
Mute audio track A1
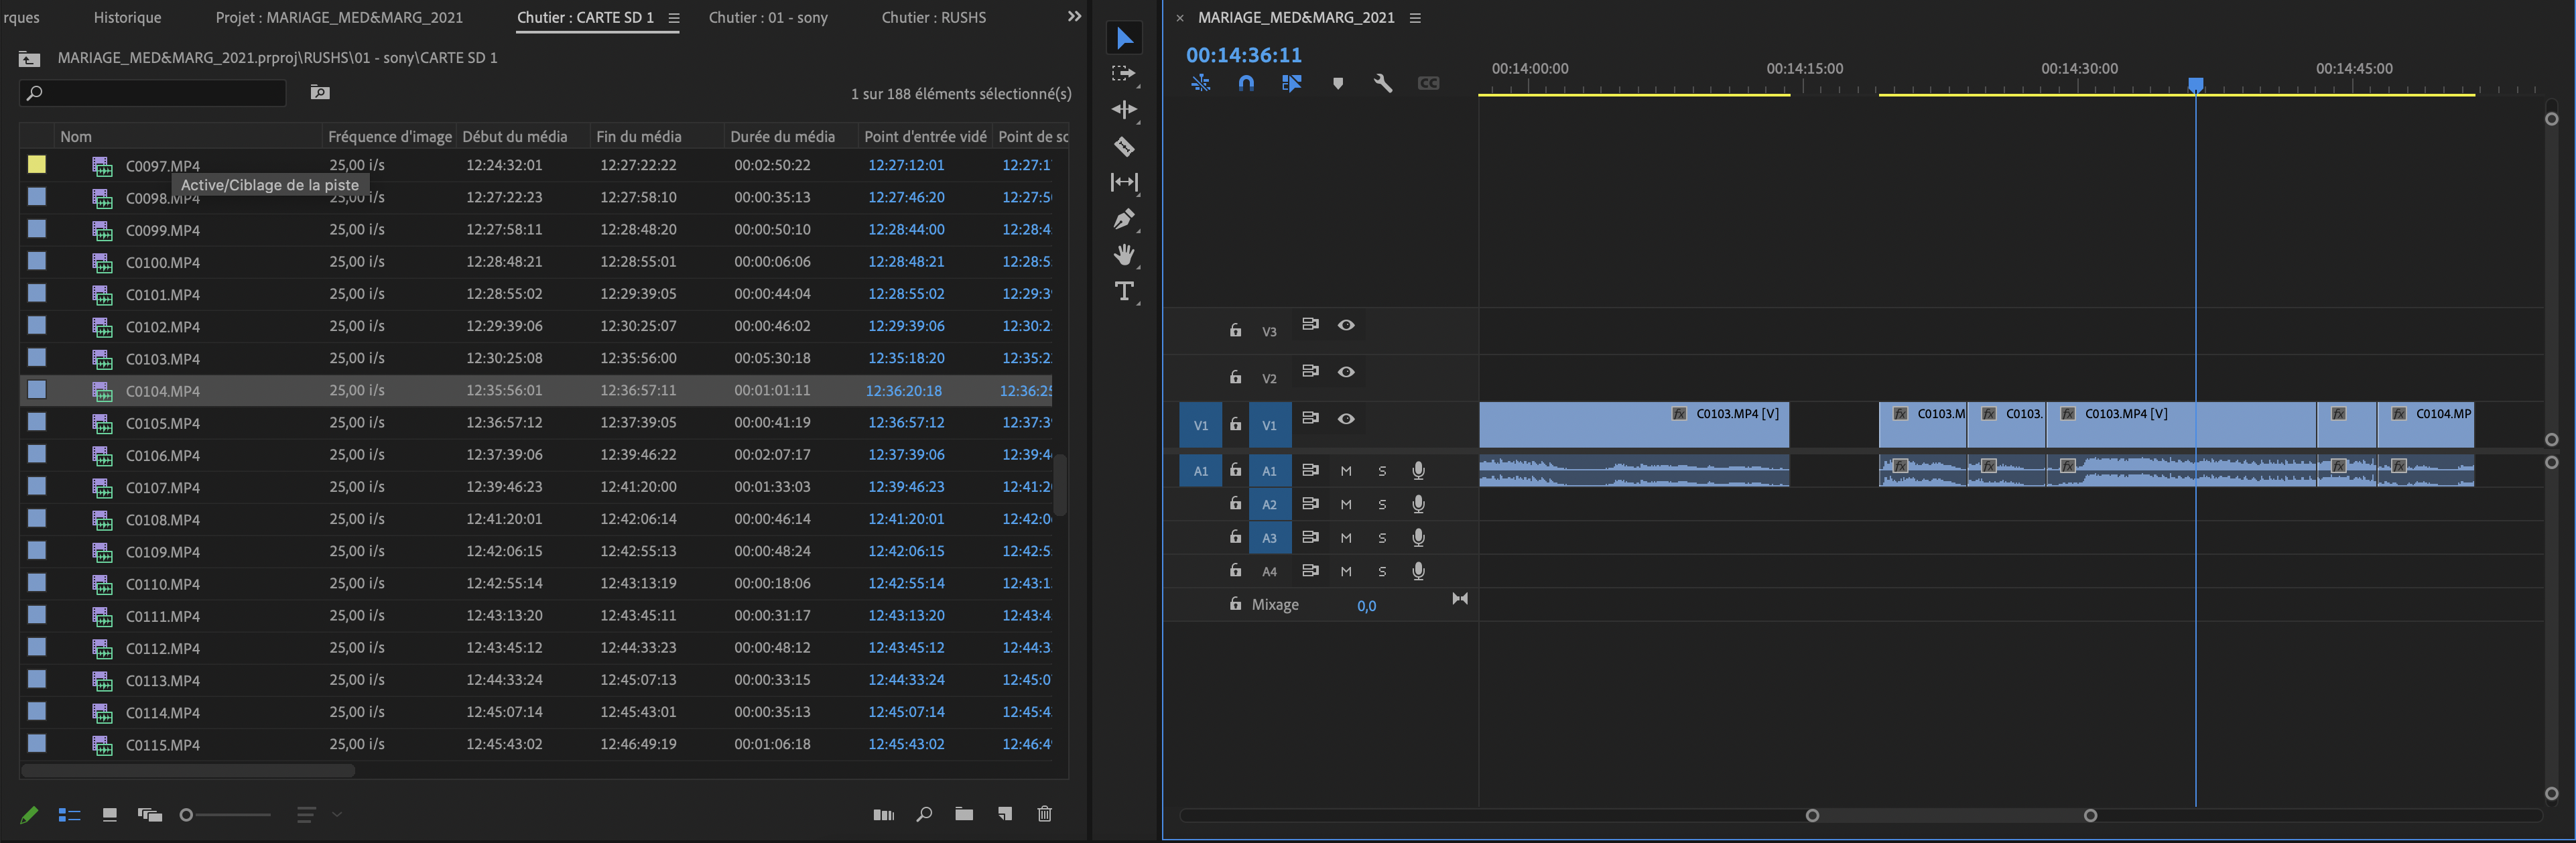(x=1346, y=471)
